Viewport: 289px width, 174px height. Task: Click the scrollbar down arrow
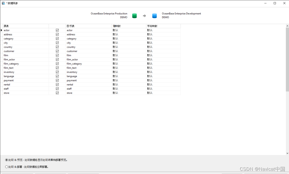pyautogui.click(x=287, y=153)
